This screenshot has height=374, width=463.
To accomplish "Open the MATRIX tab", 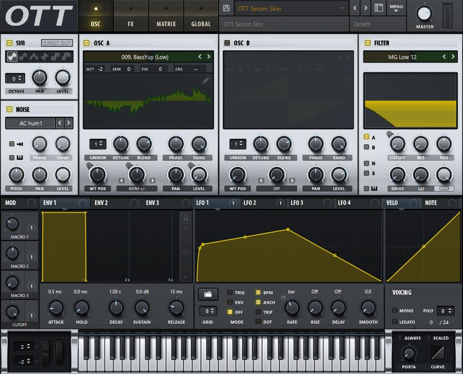I will click(166, 16).
